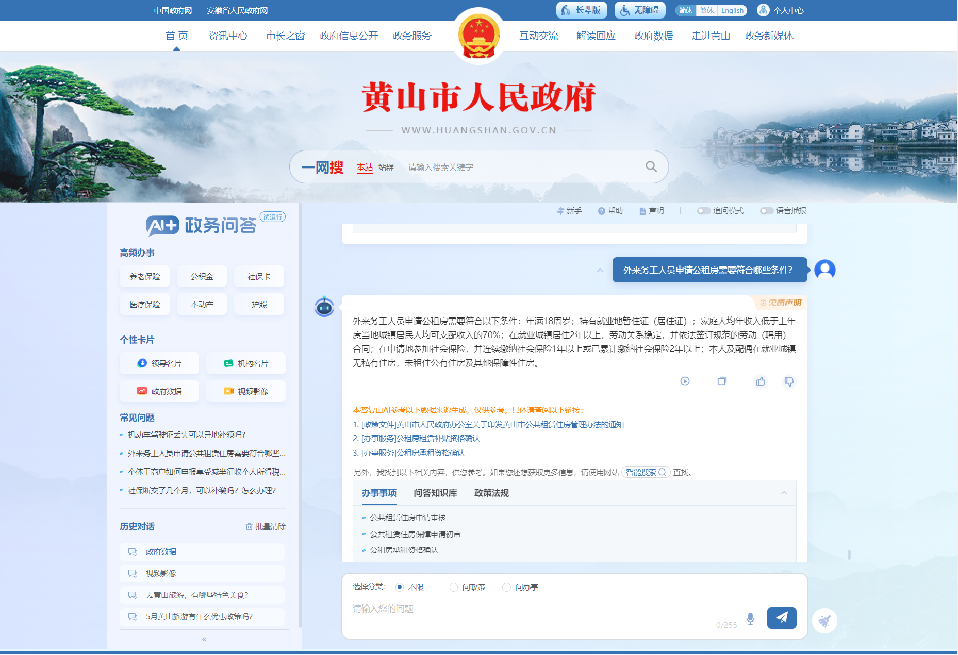Click the 一网搜 keyword search field
This screenshot has width=958, height=655.
point(522,167)
